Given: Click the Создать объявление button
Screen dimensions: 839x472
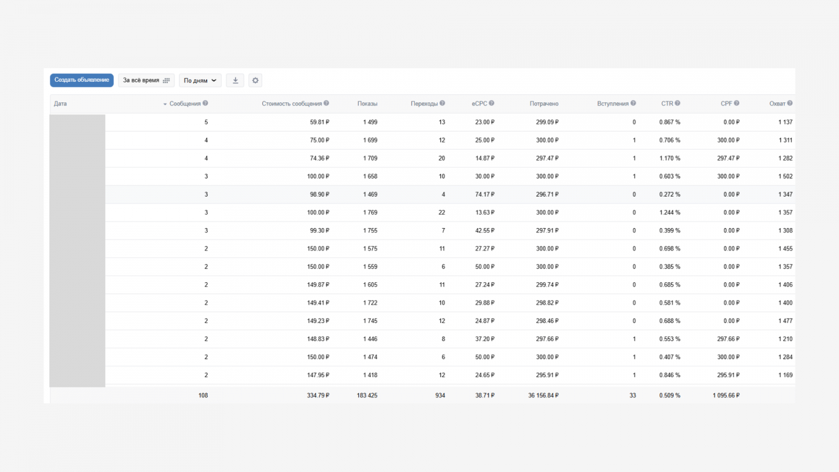Looking at the screenshot, I should tap(82, 80).
